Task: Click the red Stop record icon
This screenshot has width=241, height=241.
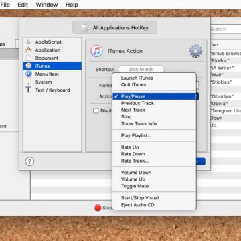Action: coord(98,208)
